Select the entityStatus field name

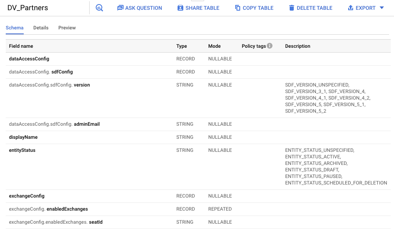click(x=22, y=150)
